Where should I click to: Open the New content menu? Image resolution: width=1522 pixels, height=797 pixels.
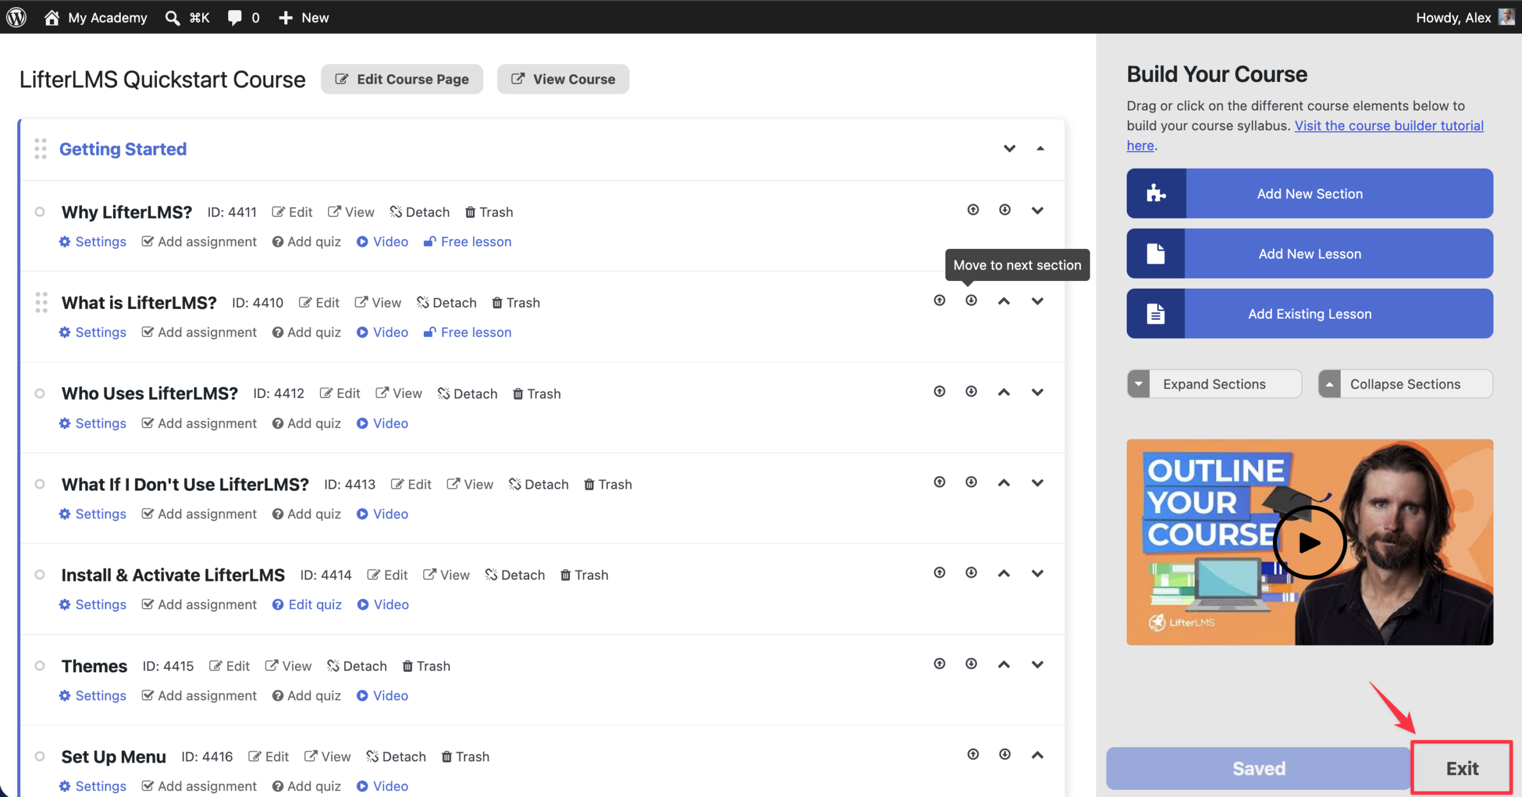click(x=304, y=17)
